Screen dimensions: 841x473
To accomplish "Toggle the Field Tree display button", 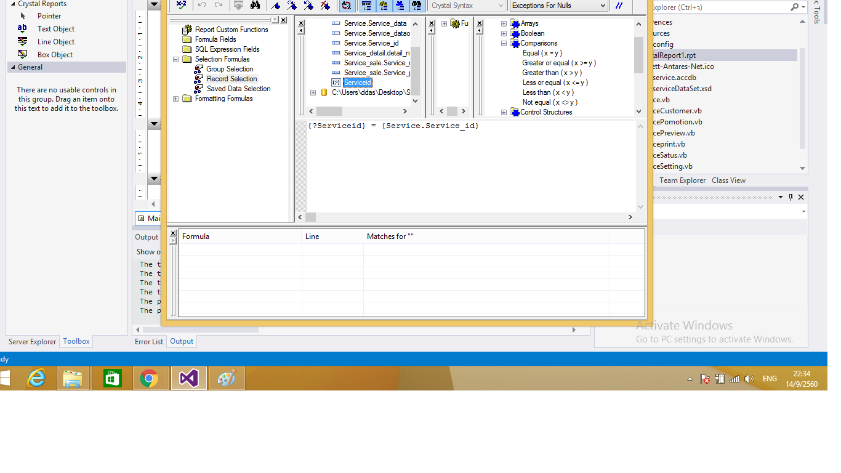I will point(366,6).
